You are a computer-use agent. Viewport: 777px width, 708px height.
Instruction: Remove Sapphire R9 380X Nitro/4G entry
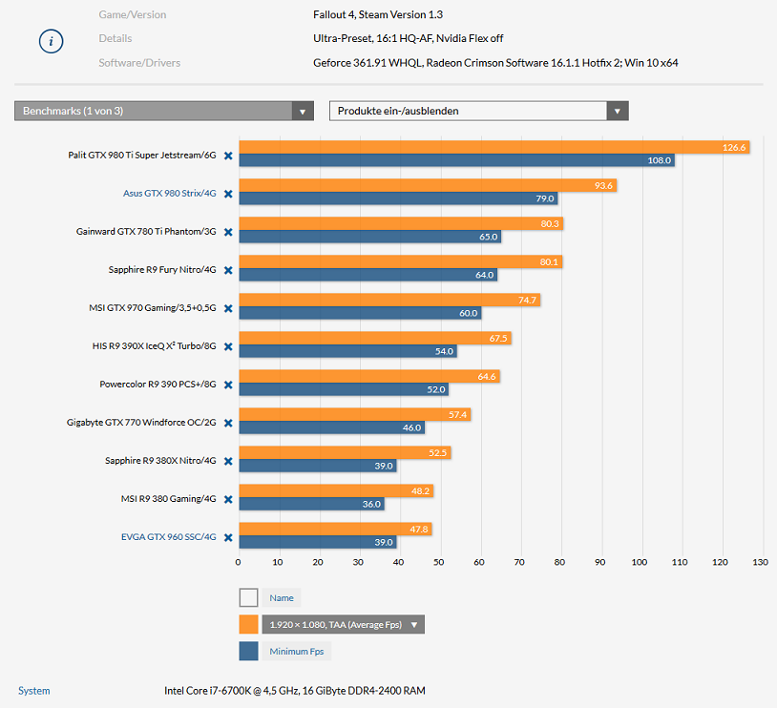[228, 461]
